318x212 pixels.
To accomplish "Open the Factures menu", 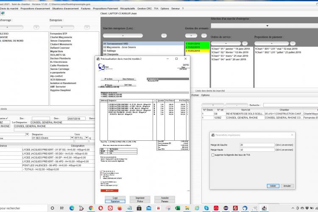I will pos(86,8).
